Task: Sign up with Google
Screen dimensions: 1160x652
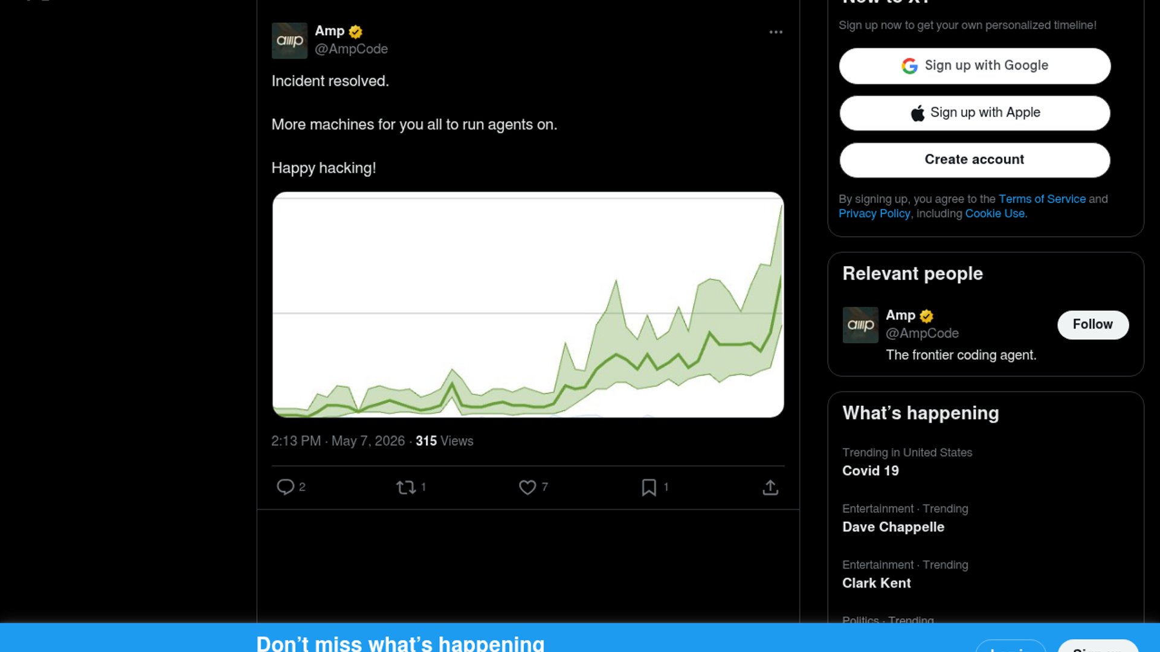Action: coord(975,66)
